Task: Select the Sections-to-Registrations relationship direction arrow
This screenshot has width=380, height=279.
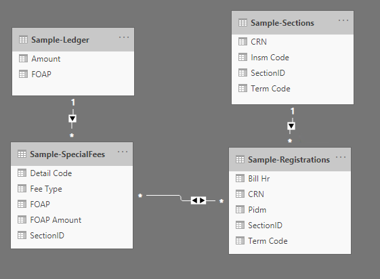Action: [291, 126]
